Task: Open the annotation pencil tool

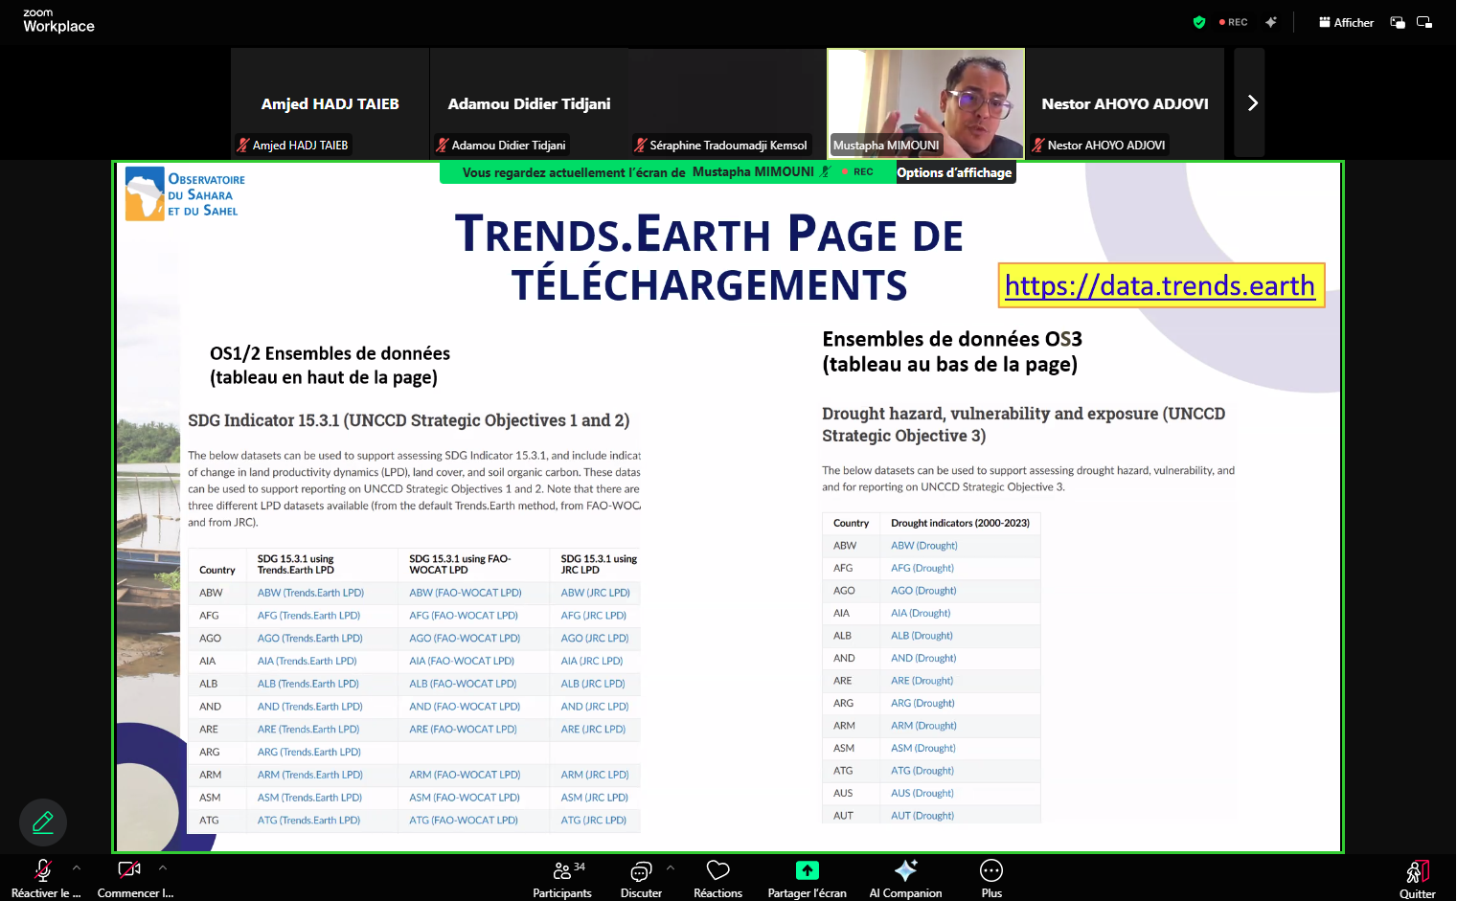Action: point(42,822)
